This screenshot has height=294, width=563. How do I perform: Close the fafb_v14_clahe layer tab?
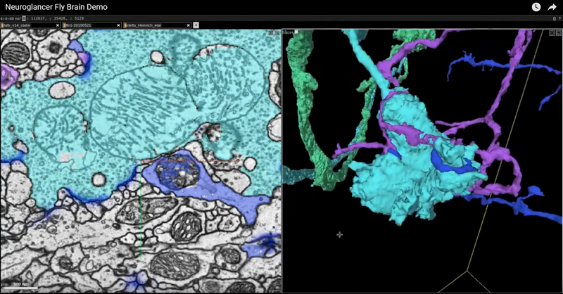point(56,25)
